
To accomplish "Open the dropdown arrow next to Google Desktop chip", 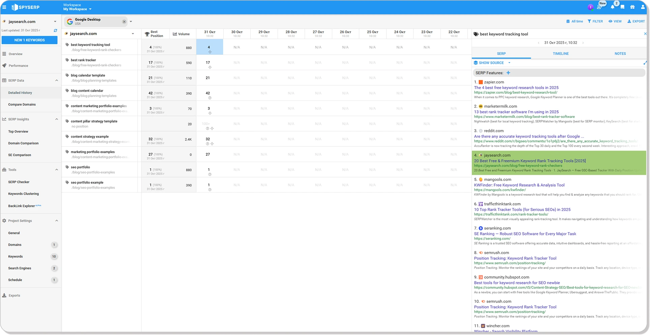I will click(x=131, y=22).
